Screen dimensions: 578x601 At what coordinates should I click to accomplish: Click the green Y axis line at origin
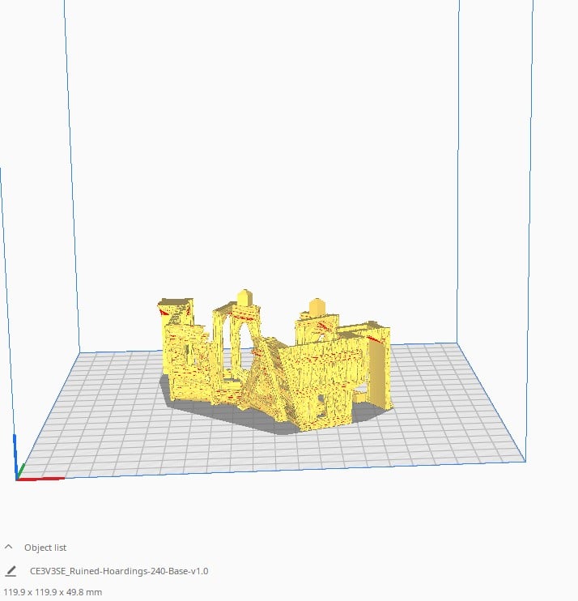[x=22, y=470]
